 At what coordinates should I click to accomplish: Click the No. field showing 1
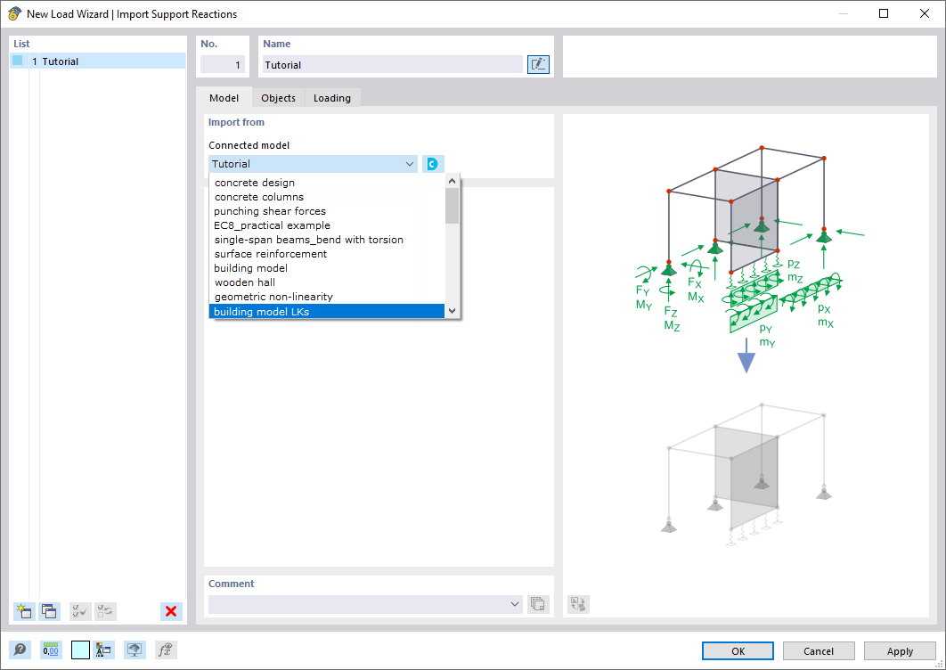coord(222,64)
